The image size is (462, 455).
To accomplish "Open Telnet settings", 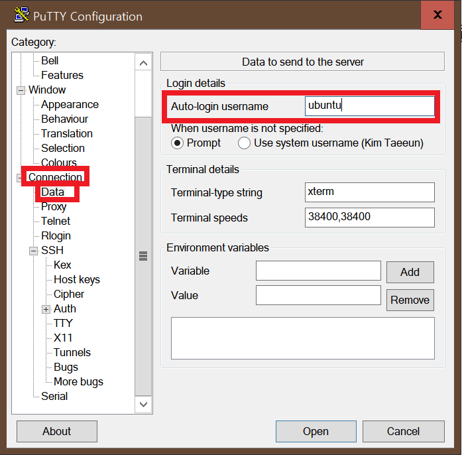I will pos(56,221).
